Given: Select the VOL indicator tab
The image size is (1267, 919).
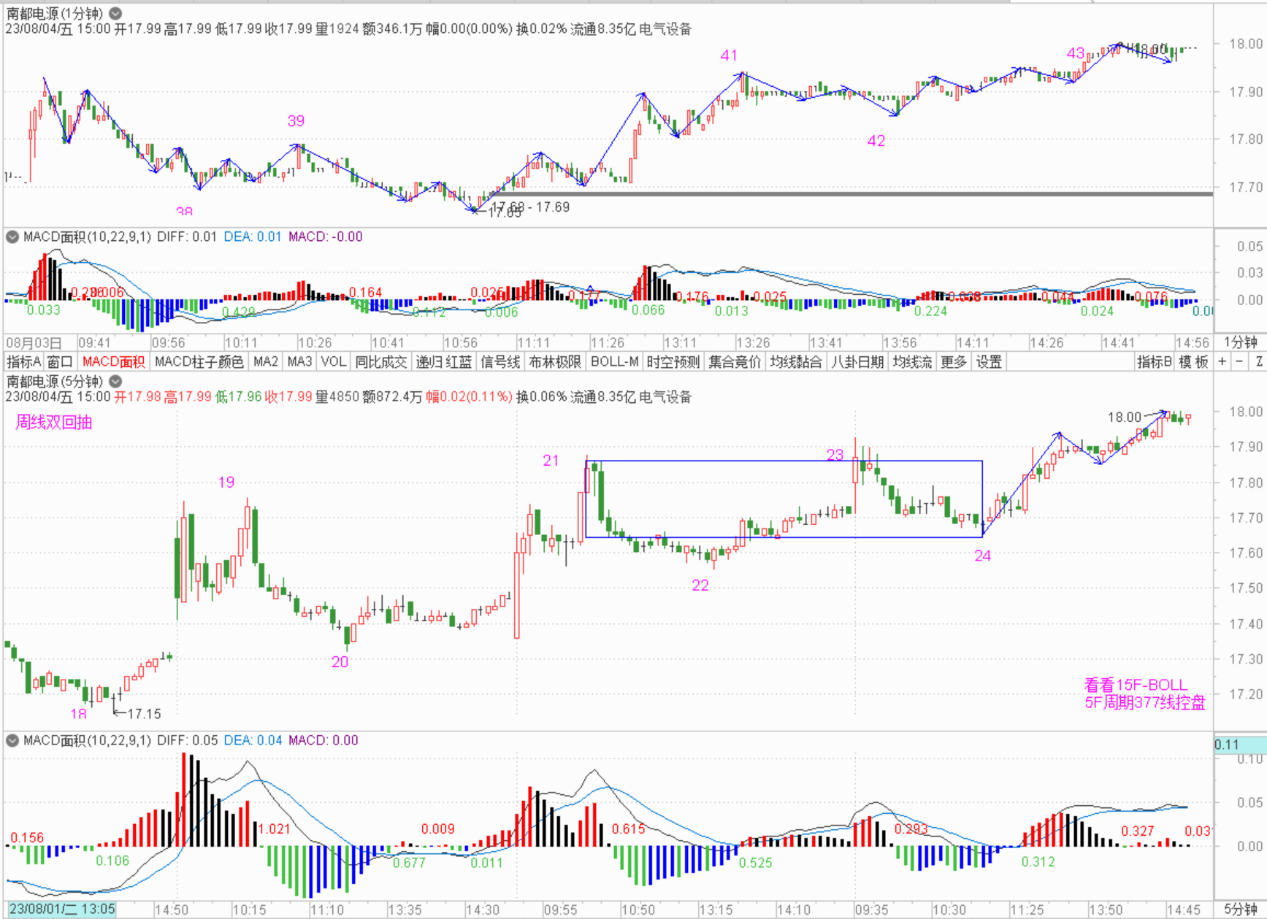Looking at the screenshot, I should tap(333, 361).
